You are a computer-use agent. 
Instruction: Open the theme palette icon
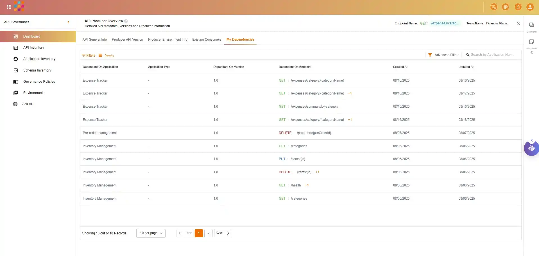[x=505, y=7]
